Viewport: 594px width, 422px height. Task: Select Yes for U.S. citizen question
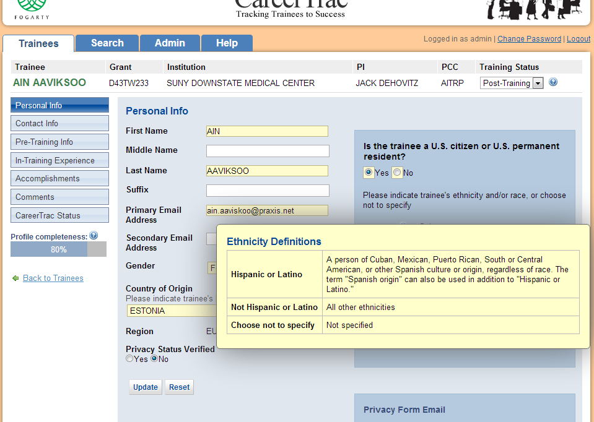pyautogui.click(x=368, y=172)
